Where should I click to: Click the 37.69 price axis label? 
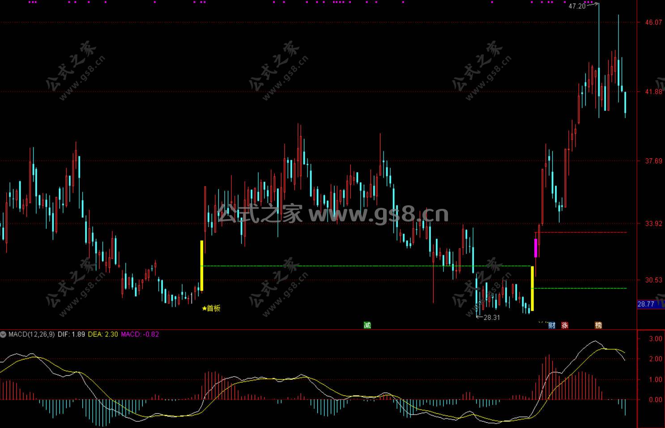[x=653, y=161]
